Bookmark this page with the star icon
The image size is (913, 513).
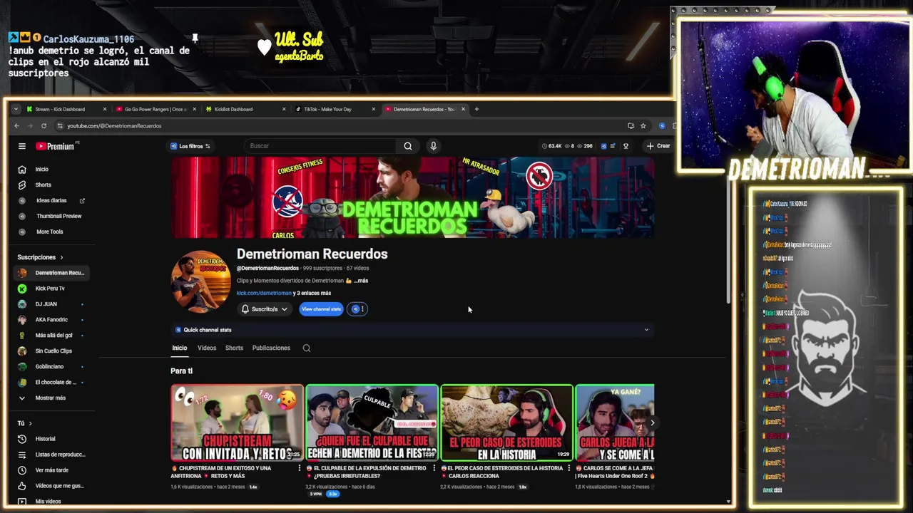[643, 126]
